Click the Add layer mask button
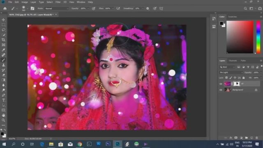This screenshot has height=148, width=263. (x=236, y=138)
